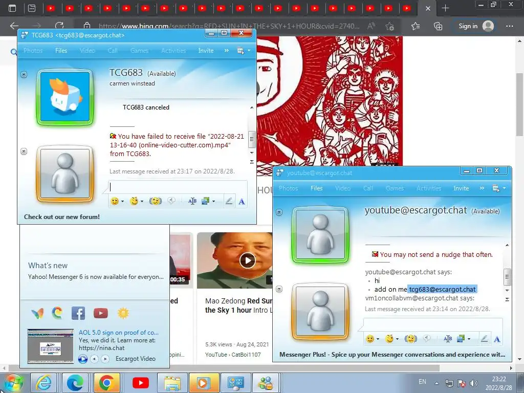
Task: Change font in TCG683 chat
Action: pyautogui.click(x=242, y=202)
